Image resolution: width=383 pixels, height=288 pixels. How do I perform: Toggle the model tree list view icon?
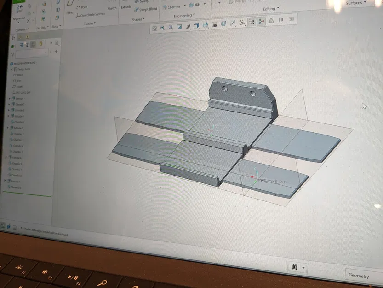point(22,45)
